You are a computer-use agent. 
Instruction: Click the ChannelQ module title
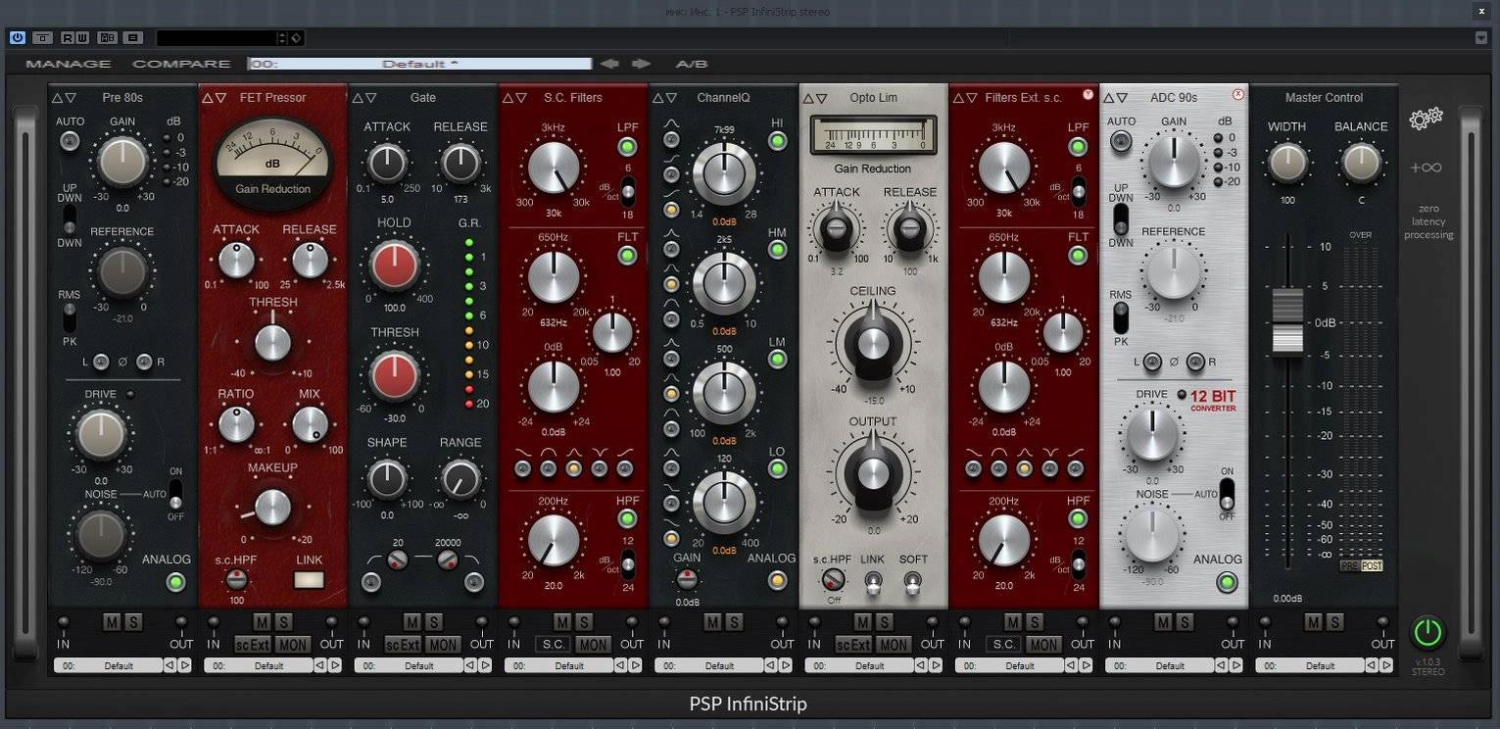pos(723,98)
